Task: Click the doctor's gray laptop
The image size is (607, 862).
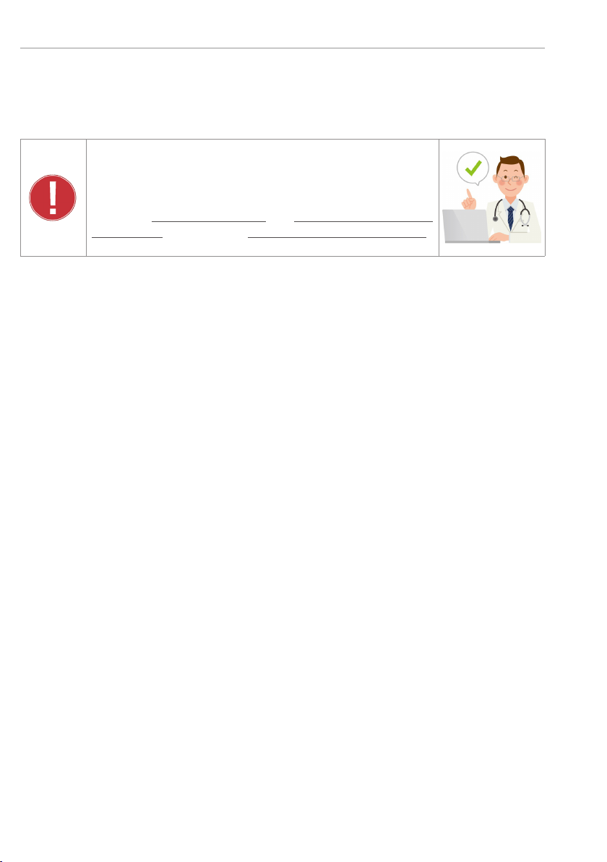Action: [467, 226]
